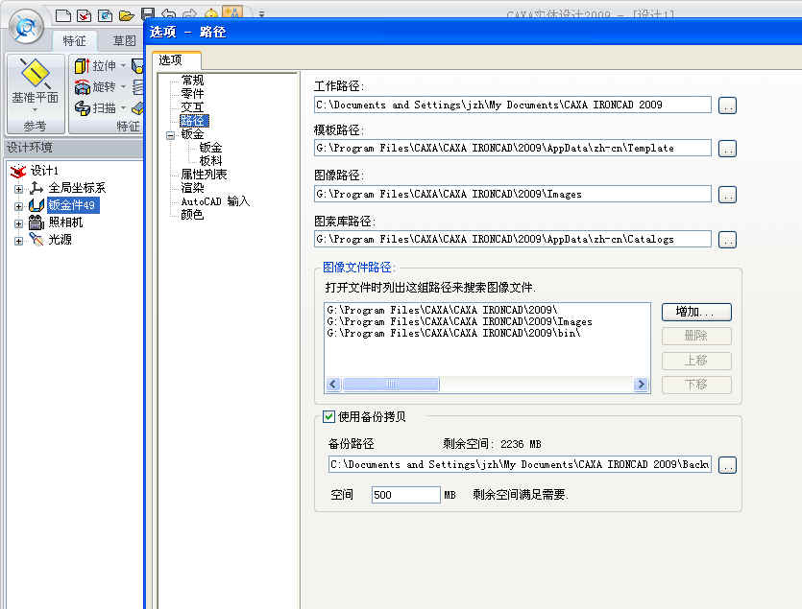Select 交互 in options tree
This screenshot has width=802, height=609.
192,107
